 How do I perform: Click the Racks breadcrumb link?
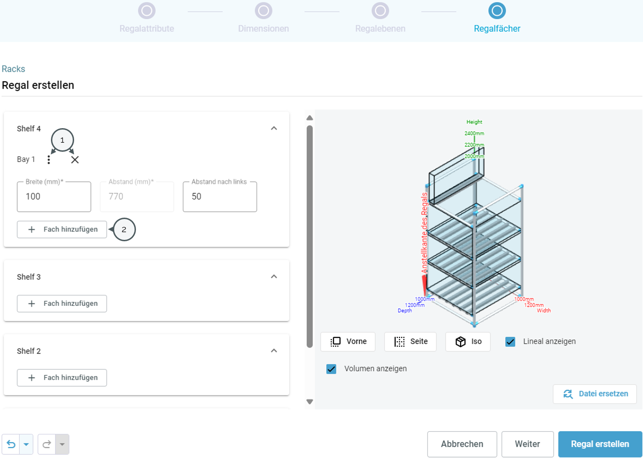(13, 69)
